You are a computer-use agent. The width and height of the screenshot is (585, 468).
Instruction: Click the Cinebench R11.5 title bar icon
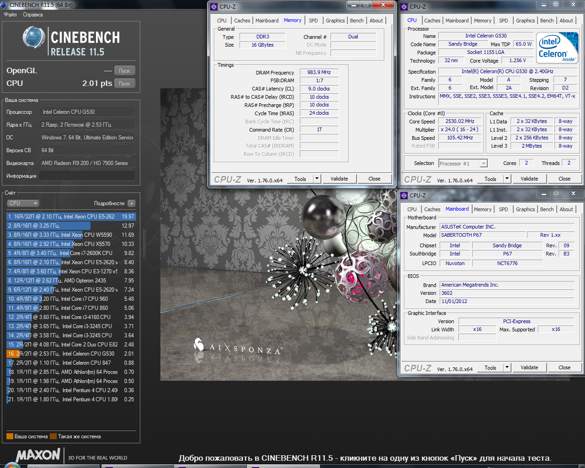point(4,5)
